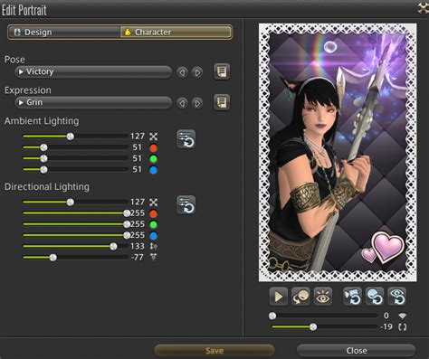Click the Ambient Lighting green slider
The height and width of the screenshot is (359, 429).
(75, 158)
